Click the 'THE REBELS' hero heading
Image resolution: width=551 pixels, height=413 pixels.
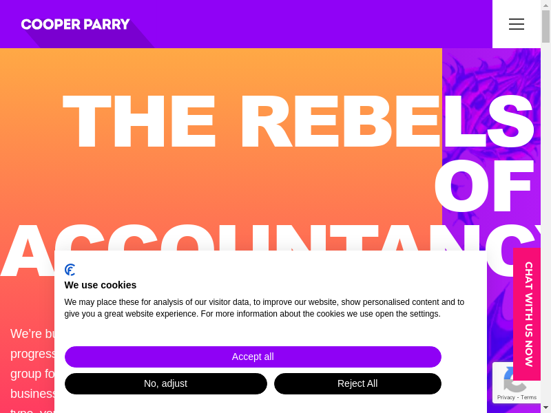click(x=298, y=121)
